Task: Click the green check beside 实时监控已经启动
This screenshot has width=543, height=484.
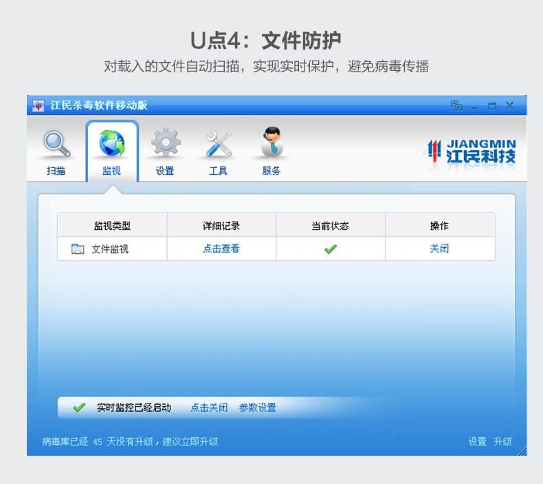Action: coord(79,408)
